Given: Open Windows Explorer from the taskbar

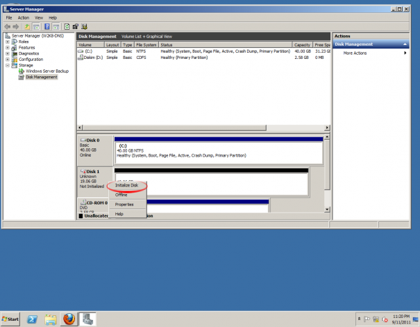Looking at the screenshot, I should tap(51, 319).
